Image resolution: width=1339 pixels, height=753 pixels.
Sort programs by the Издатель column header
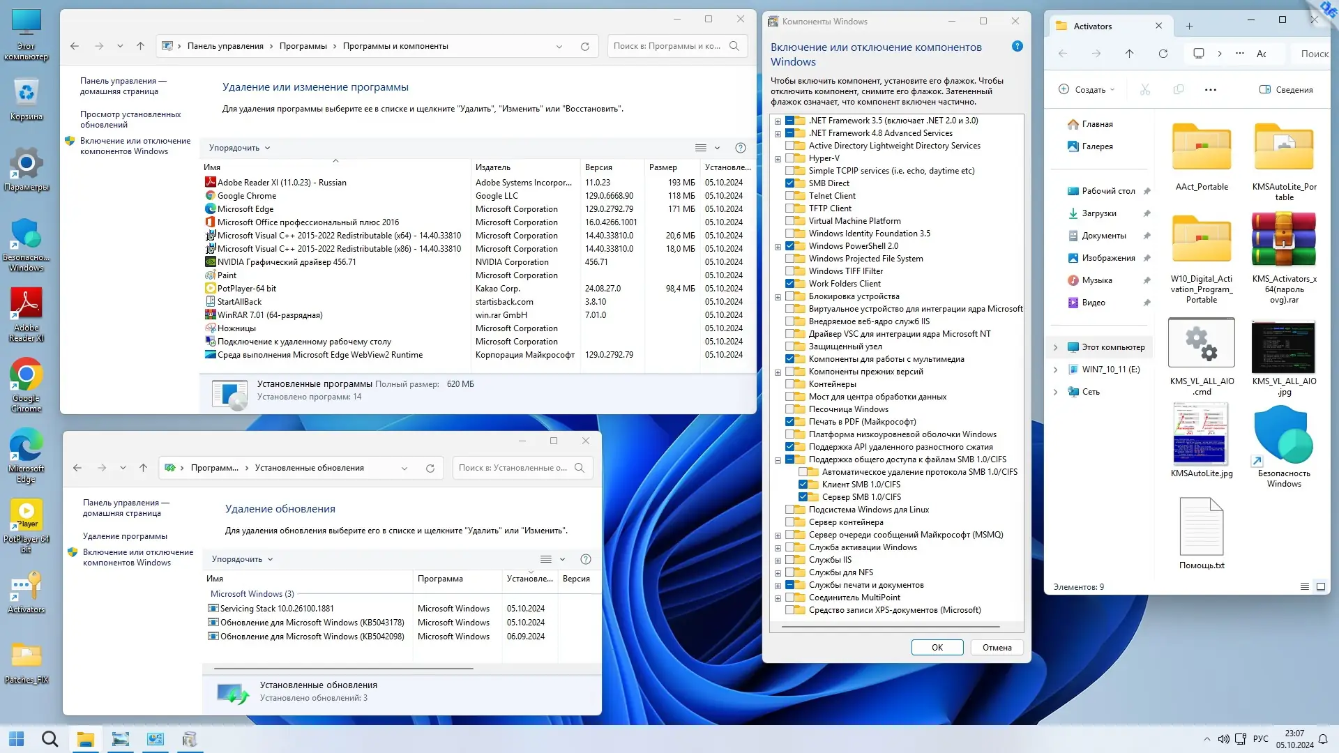tap(493, 167)
